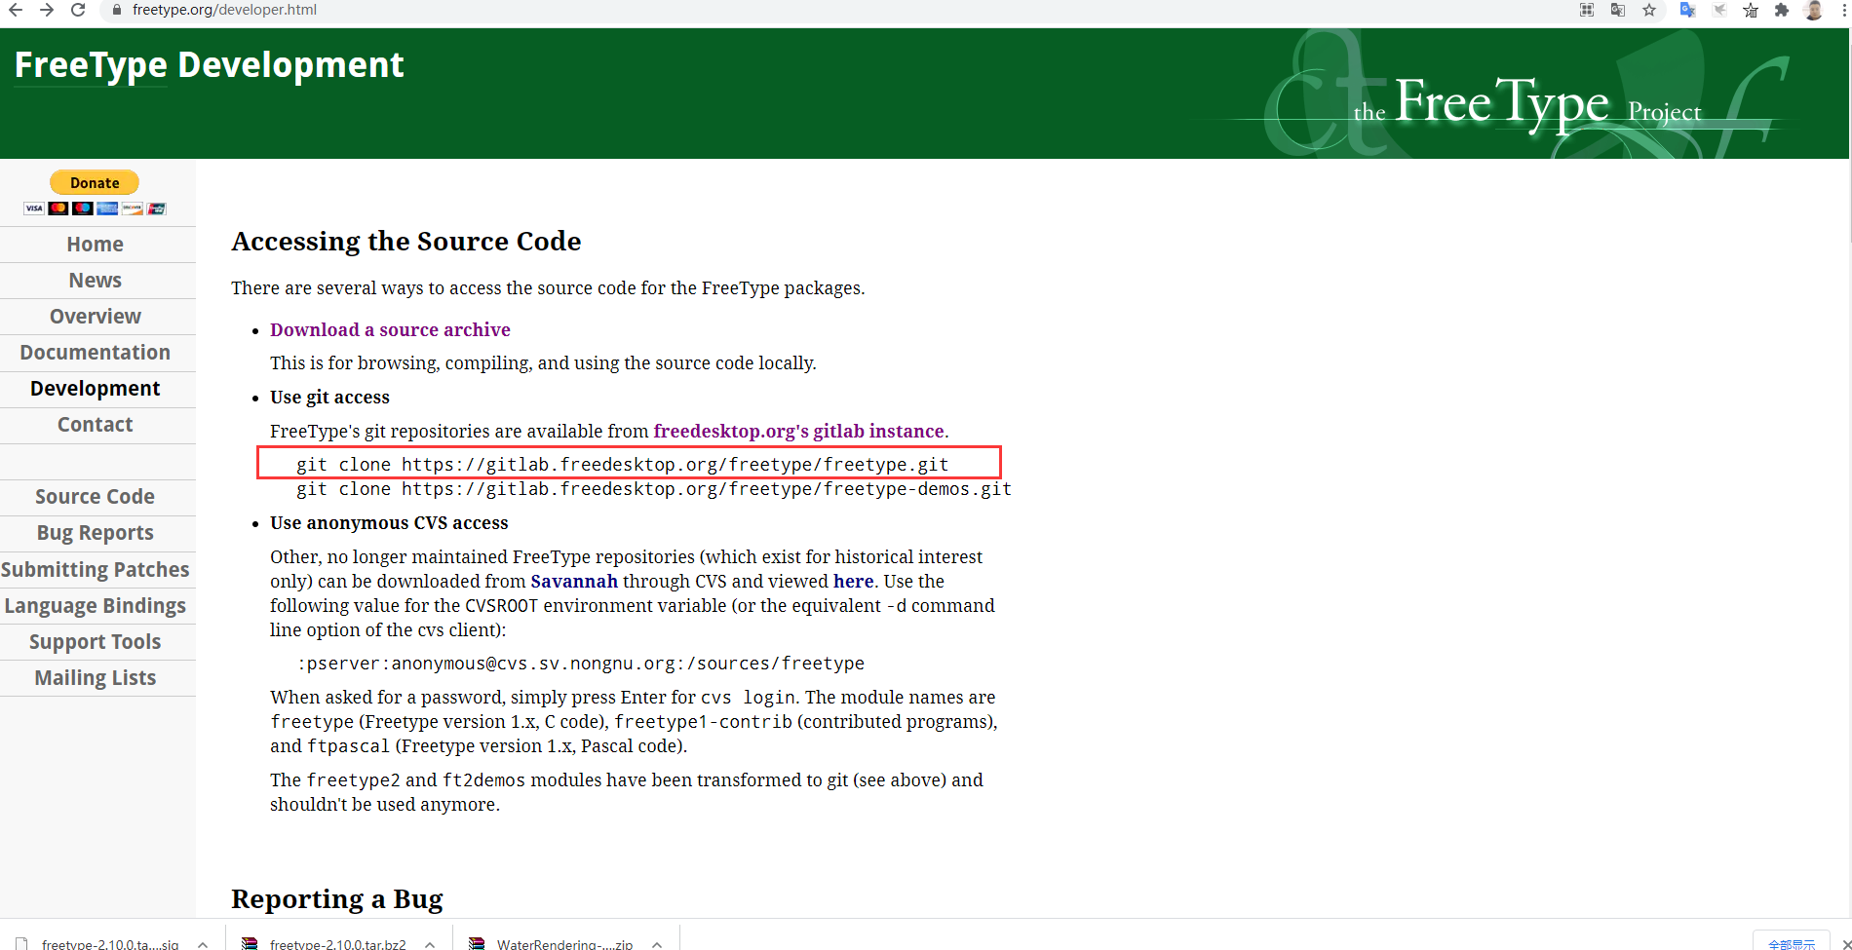This screenshot has width=1852, height=950.
Task: Jump to Support Tools section
Action: pyautogui.click(x=96, y=642)
